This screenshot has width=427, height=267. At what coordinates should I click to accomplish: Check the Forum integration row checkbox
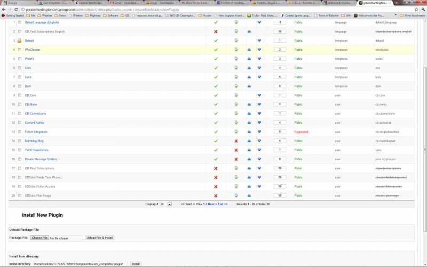pos(20,132)
